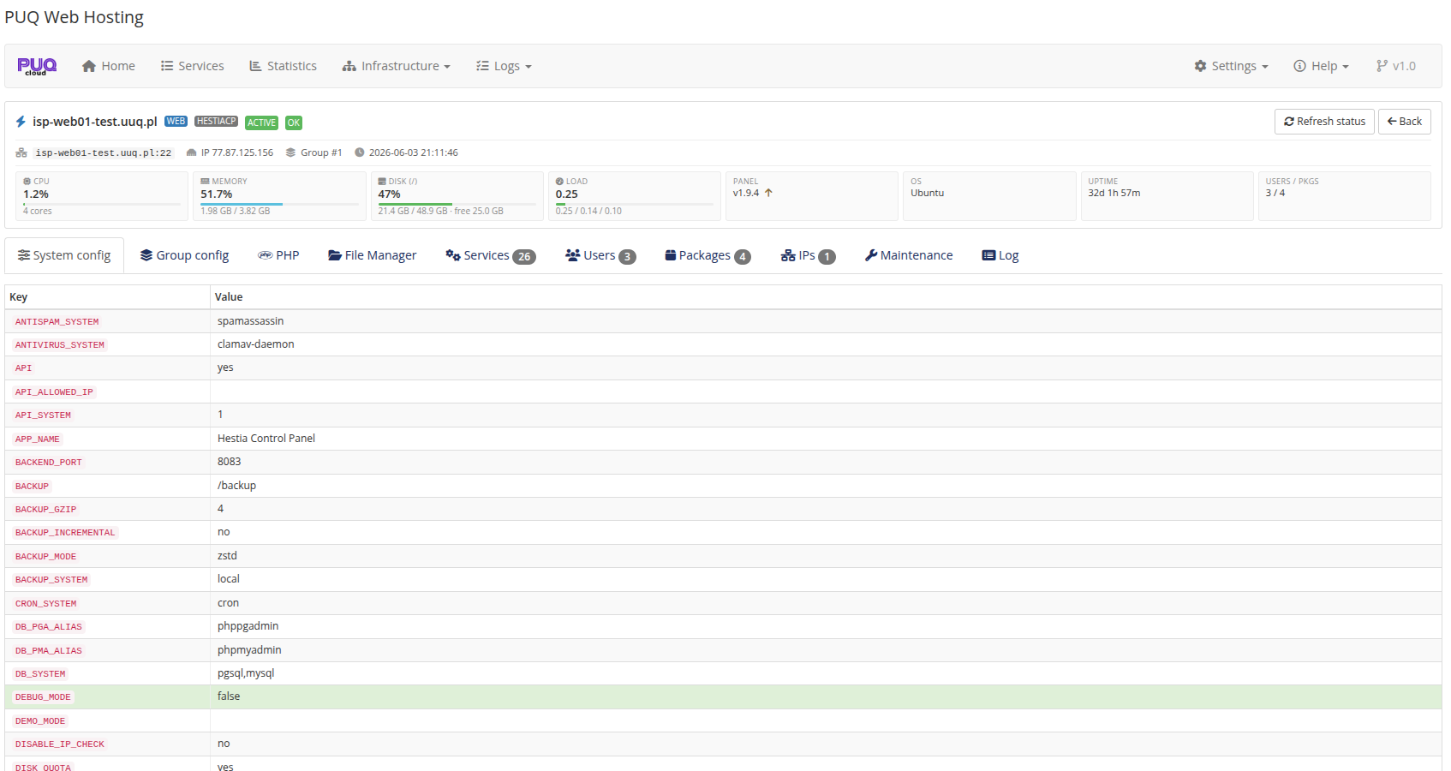The height and width of the screenshot is (771, 1451).
Task: Click the BACKEND_PORT value 8083
Action: pos(230,462)
